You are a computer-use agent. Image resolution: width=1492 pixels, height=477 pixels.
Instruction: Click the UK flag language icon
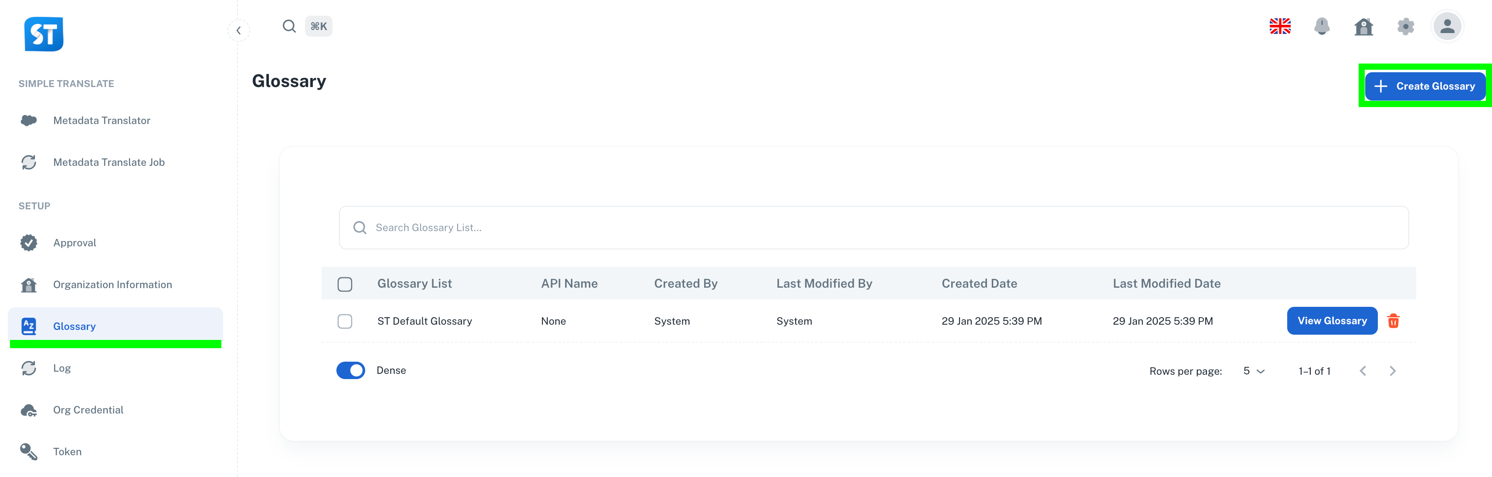coord(1279,27)
